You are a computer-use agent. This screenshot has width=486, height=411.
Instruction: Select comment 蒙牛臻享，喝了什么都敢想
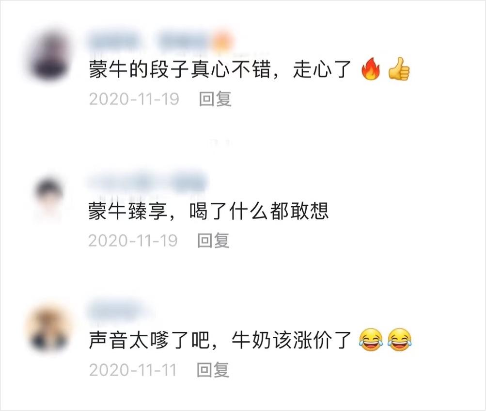click(x=208, y=211)
